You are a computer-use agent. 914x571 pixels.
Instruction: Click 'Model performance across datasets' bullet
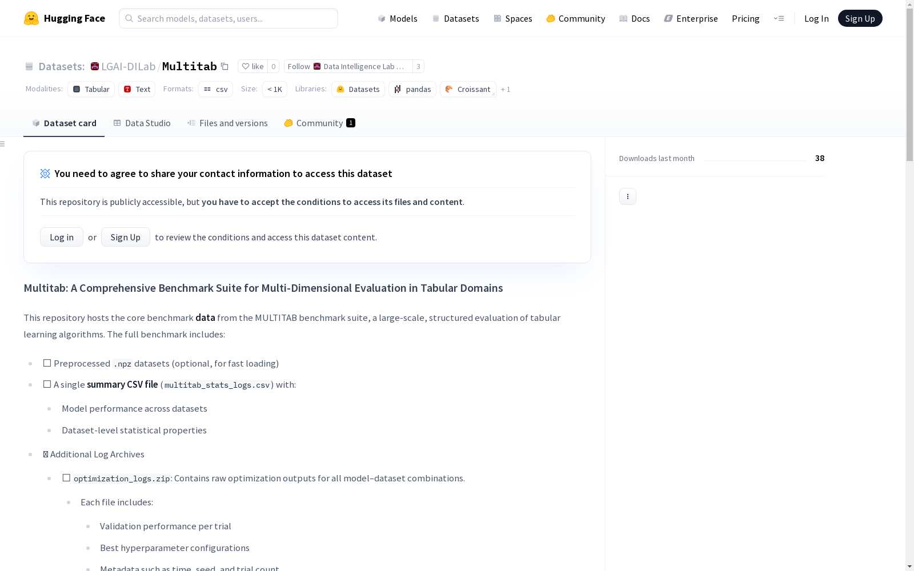(x=134, y=409)
